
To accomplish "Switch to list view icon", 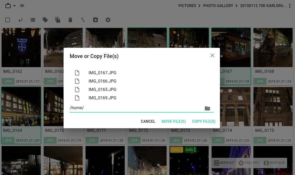I will tap(33, 20).
